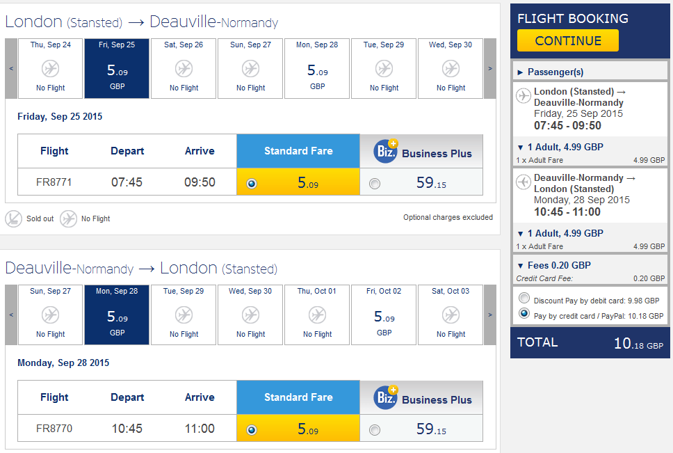The image size is (673, 453).
Task: Select Standard Fare radio for flight FR8771
Action: pyautogui.click(x=252, y=184)
